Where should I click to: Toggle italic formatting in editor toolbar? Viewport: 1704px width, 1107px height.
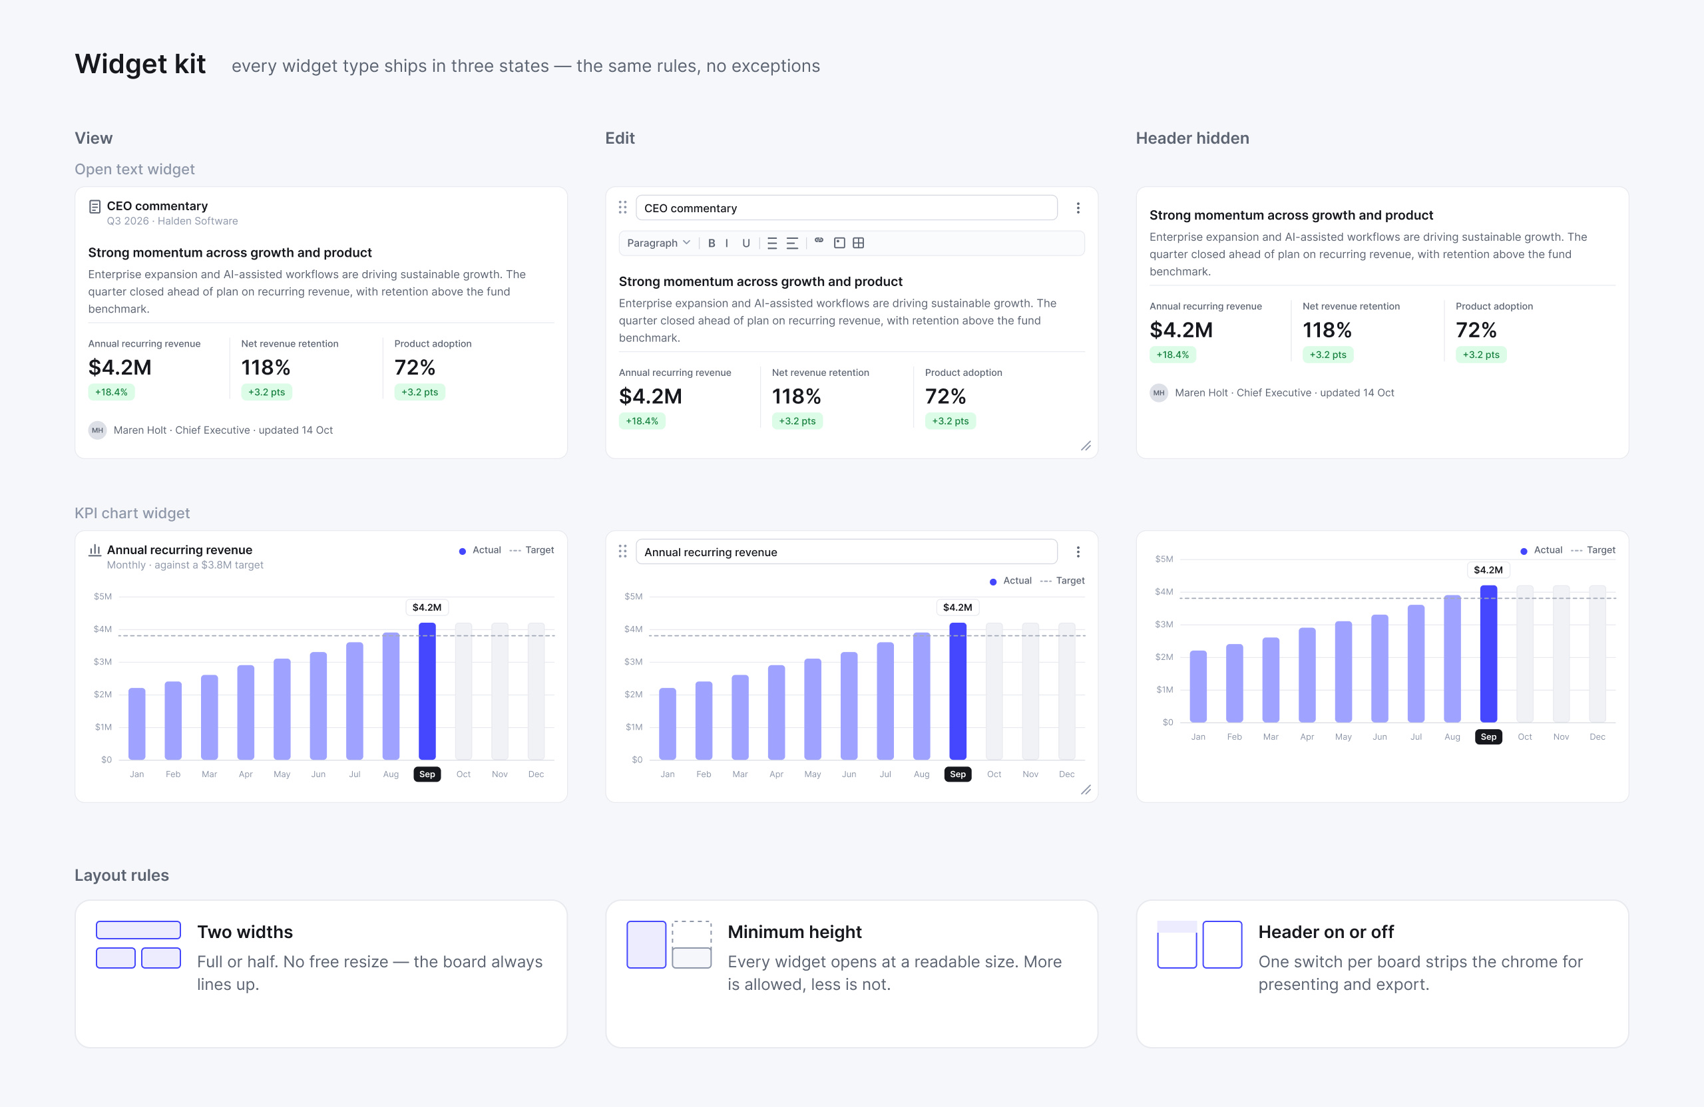pyautogui.click(x=728, y=243)
